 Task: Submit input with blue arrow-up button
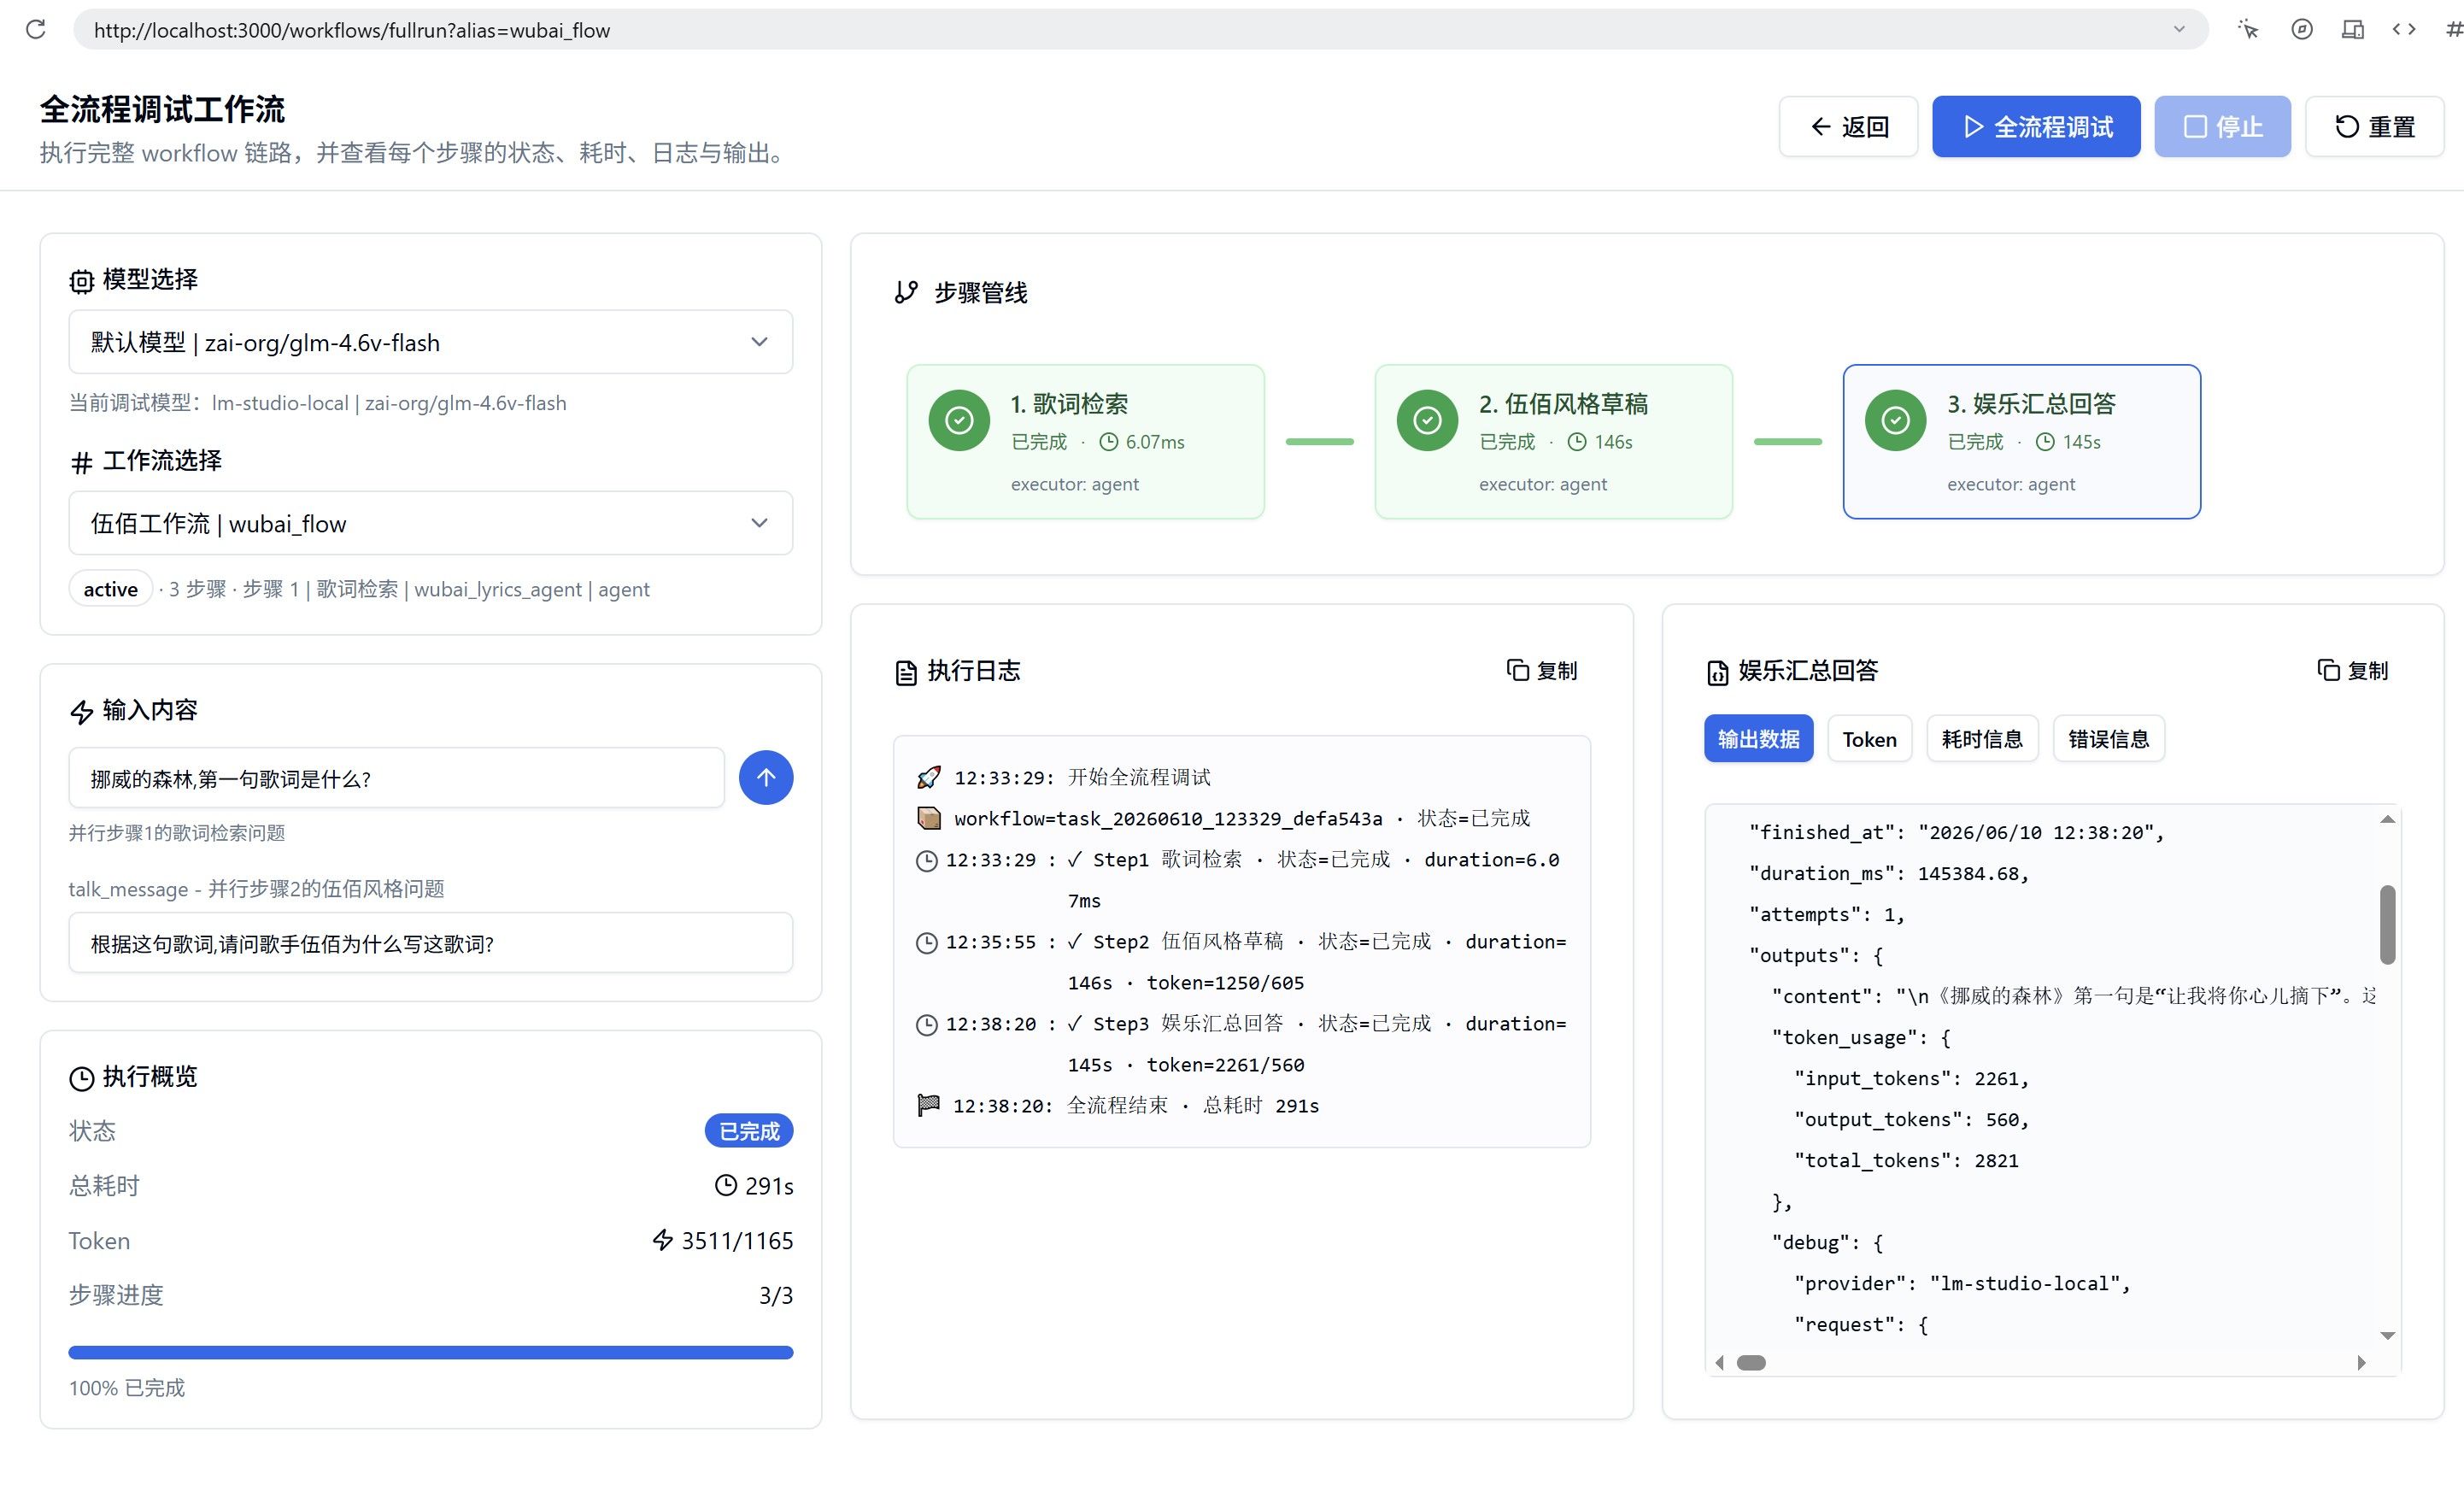click(766, 777)
